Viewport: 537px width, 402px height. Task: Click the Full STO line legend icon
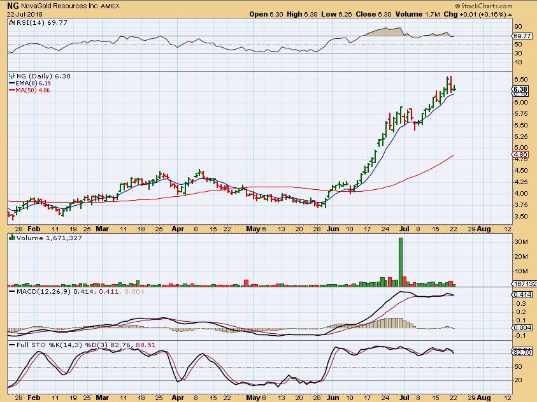(x=11, y=345)
